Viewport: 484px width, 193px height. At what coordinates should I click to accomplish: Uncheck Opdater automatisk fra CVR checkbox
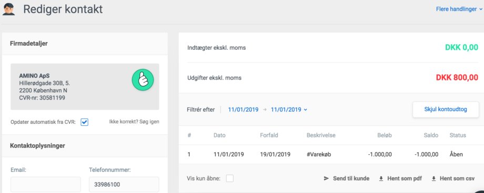[85, 122]
